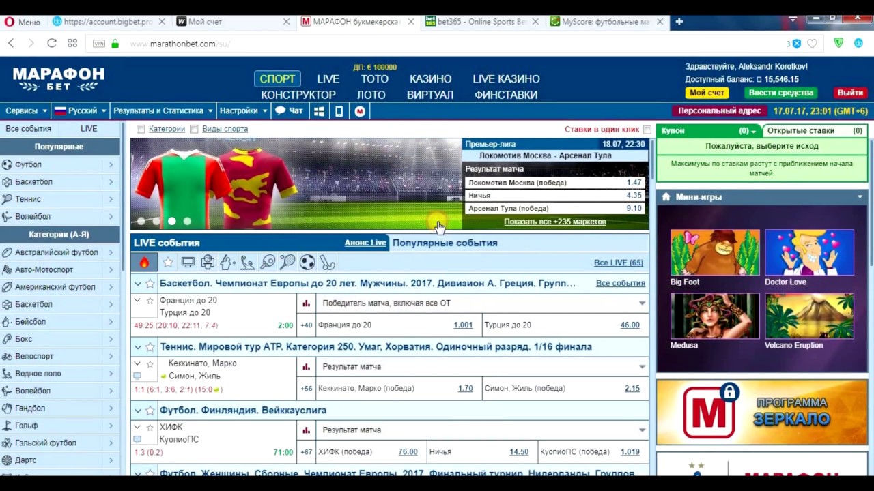Expand the Купон dropdown arrow

(x=753, y=131)
